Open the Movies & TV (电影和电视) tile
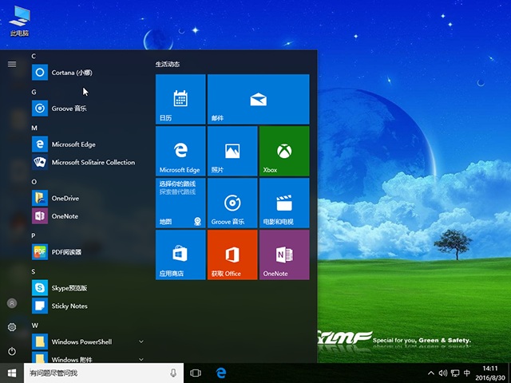The image size is (511, 383). (x=283, y=203)
